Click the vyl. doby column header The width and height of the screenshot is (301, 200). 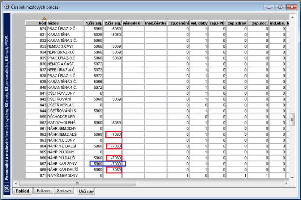tap(199, 23)
